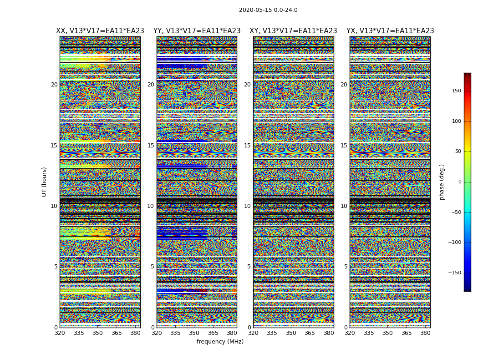Click the YX, V13*V17=EA11*EA23 title
The image size is (478, 364).
[x=390, y=31]
